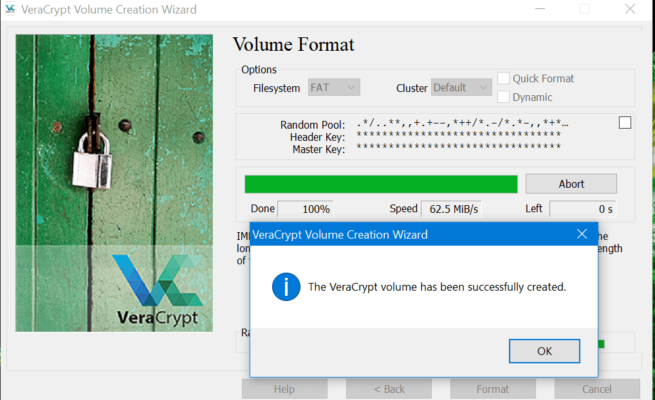Screen dimensions: 655x400
Task: Enable the Quick Format checkbox
Action: pyautogui.click(x=503, y=78)
